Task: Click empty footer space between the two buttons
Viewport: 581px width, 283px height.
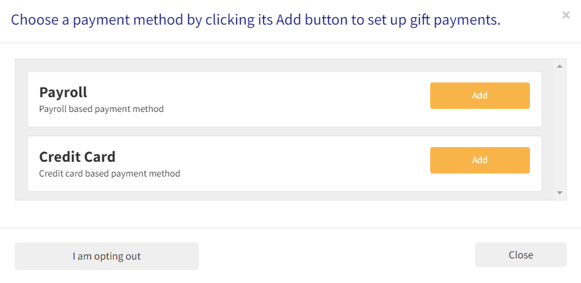Action: [337, 255]
